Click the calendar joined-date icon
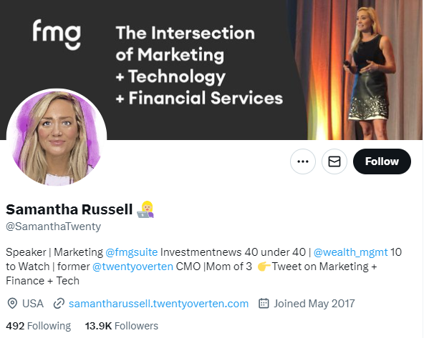 tap(264, 304)
